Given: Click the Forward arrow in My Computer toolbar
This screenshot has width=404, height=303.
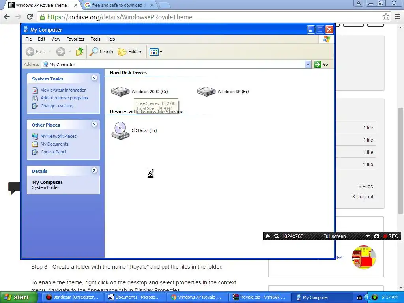Looking at the screenshot, I should 61,52.
